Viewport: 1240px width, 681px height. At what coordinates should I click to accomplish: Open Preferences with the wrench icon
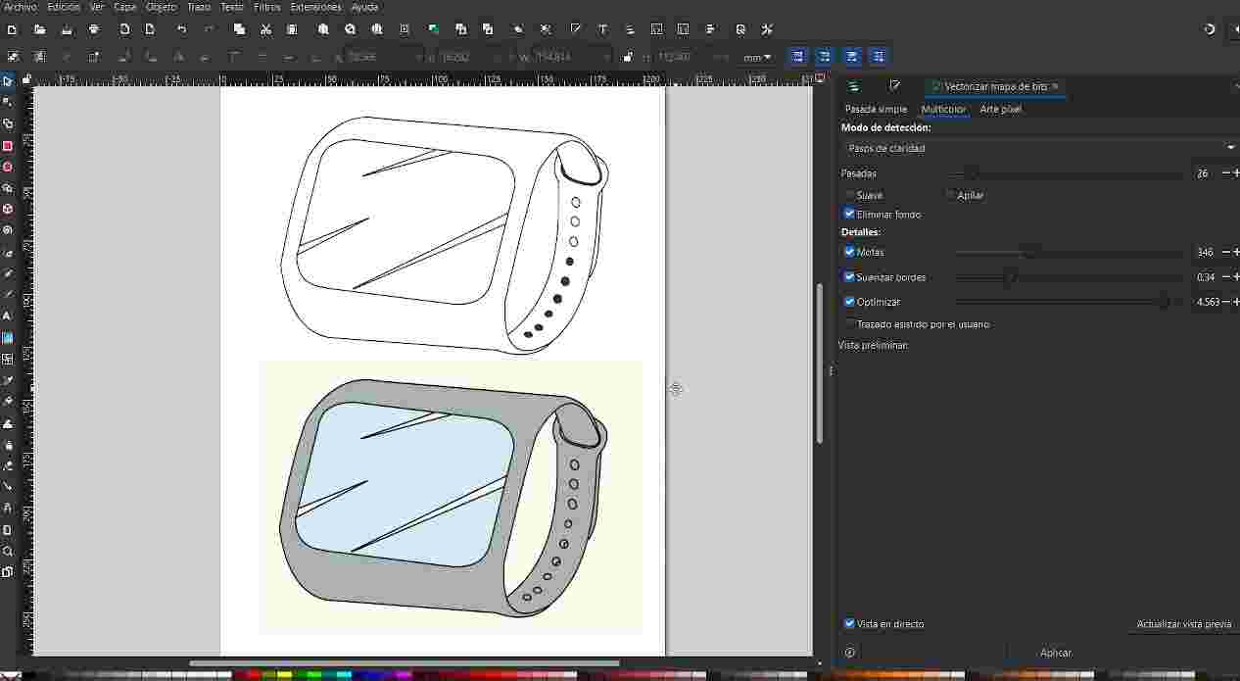coord(767,29)
